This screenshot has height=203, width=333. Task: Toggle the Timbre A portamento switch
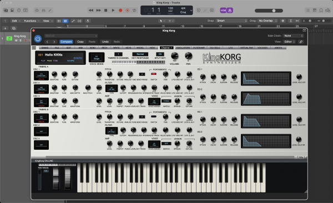point(154,74)
